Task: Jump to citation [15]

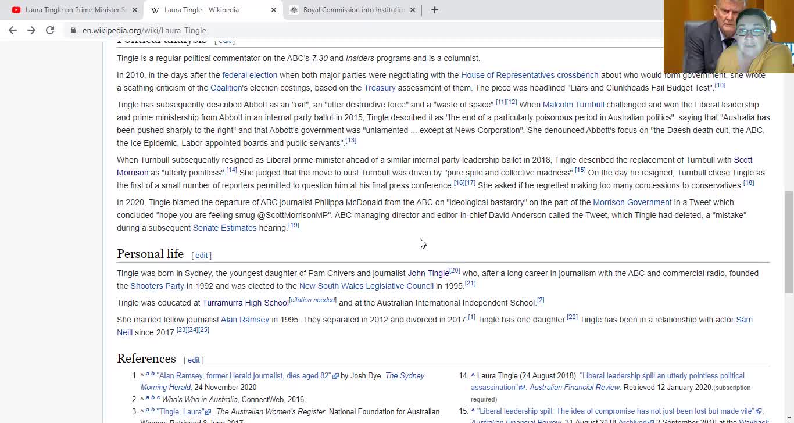Action: [580, 170]
